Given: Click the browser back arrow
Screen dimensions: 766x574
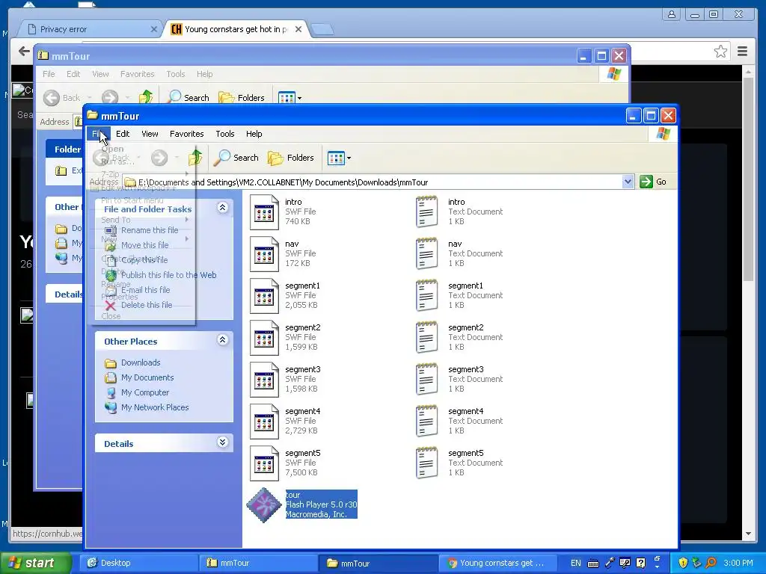Looking at the screenshot, I should coord(23,51).
